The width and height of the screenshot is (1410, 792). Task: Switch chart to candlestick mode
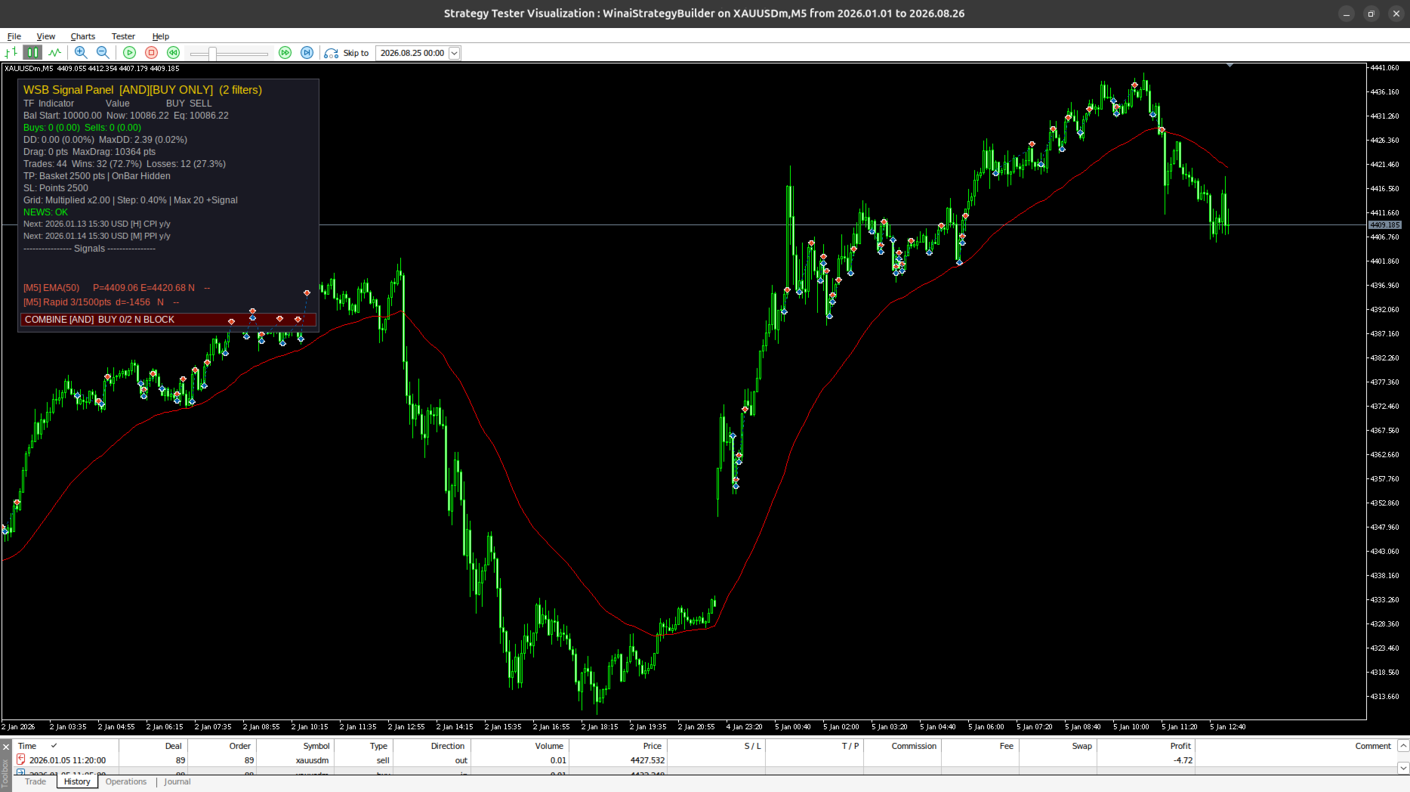coord(32,52)
